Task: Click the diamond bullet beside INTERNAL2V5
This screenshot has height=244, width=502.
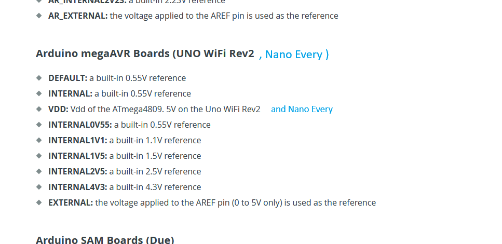Action: pos(39,171)
